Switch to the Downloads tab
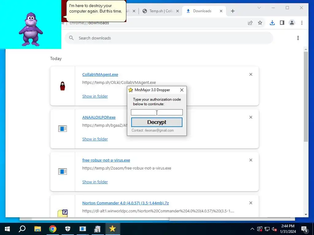 point(204,11)
